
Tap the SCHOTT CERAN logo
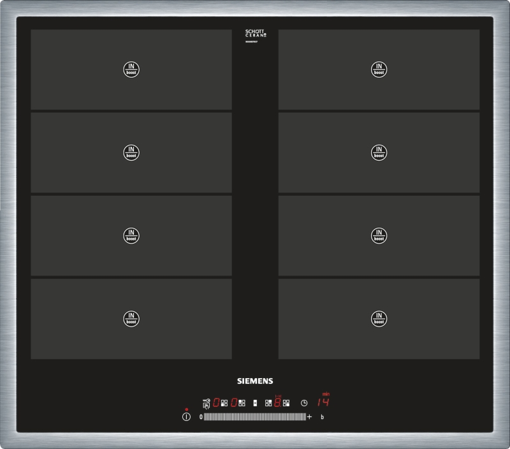pos(256,33)
